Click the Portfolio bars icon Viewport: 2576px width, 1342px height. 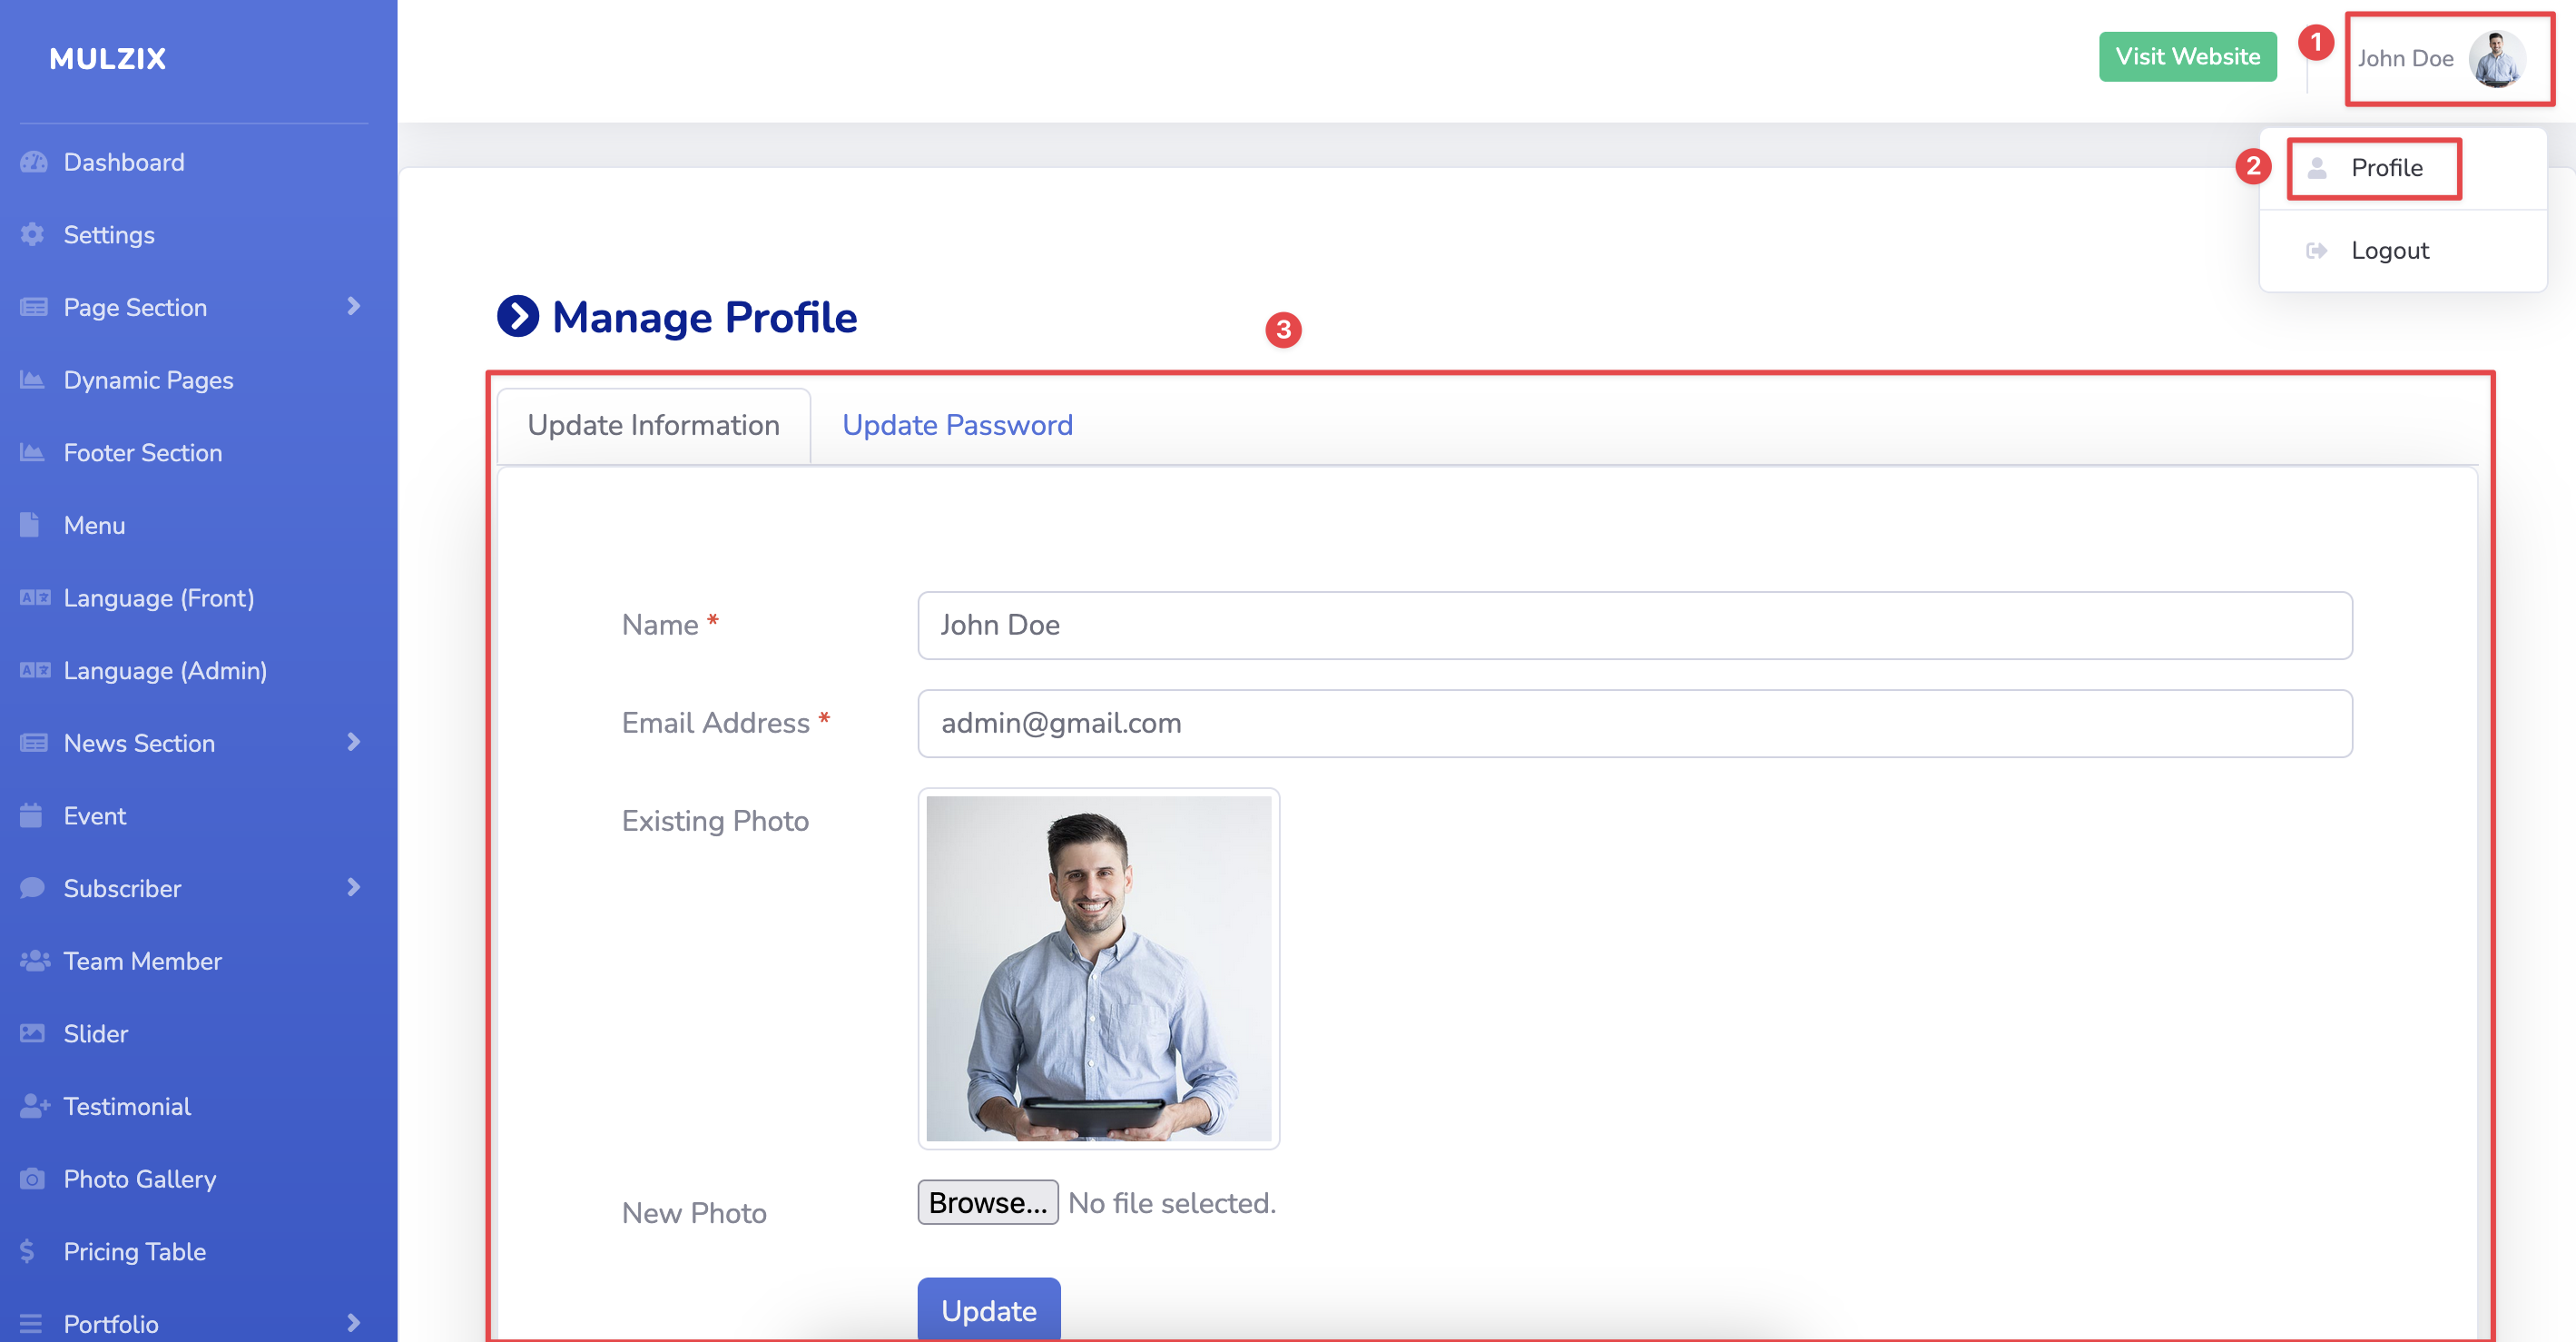31,1323
